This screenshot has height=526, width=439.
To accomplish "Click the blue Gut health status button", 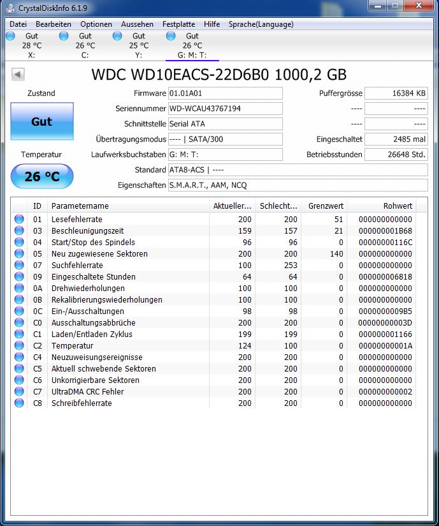I will click(x=42, y=121).
